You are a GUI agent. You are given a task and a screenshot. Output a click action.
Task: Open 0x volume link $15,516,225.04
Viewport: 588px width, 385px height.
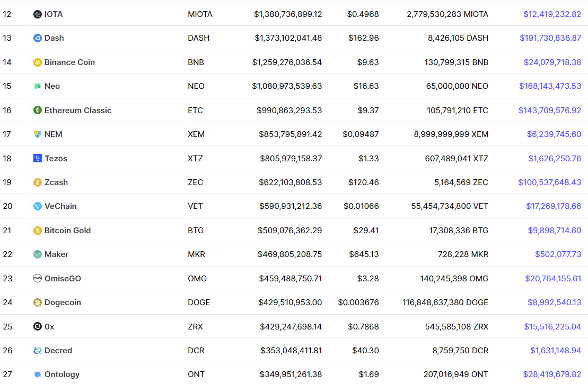(x=552, y=327)
